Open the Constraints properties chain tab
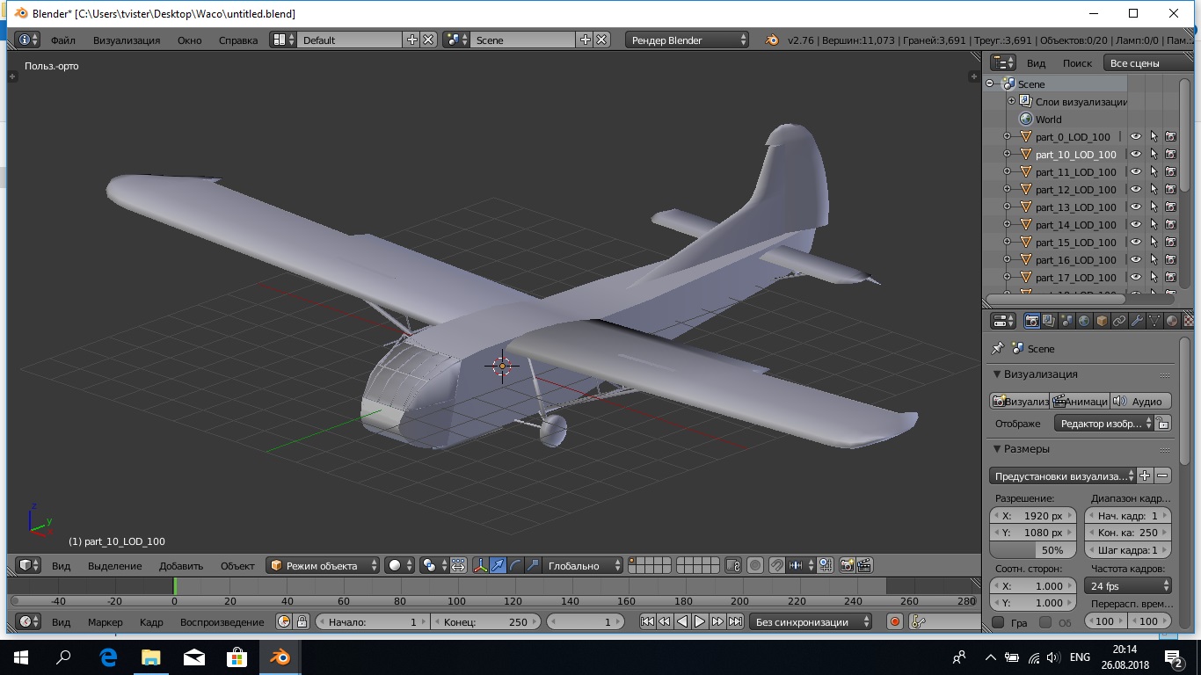 point(1119,322)
